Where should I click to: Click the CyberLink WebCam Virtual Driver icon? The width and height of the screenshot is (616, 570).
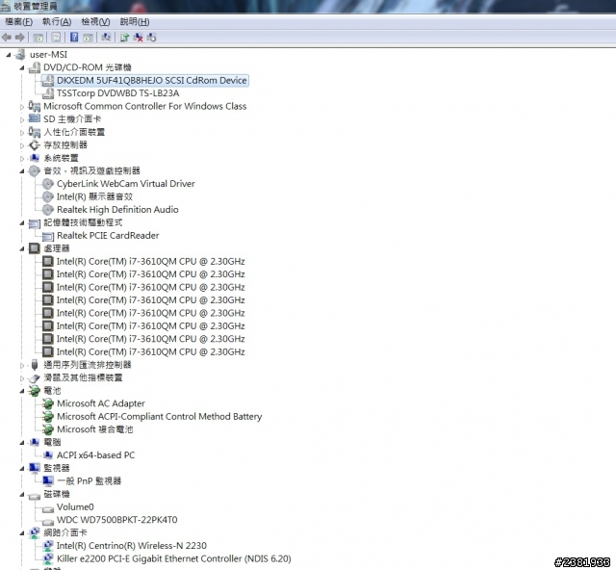coord(48,184)
